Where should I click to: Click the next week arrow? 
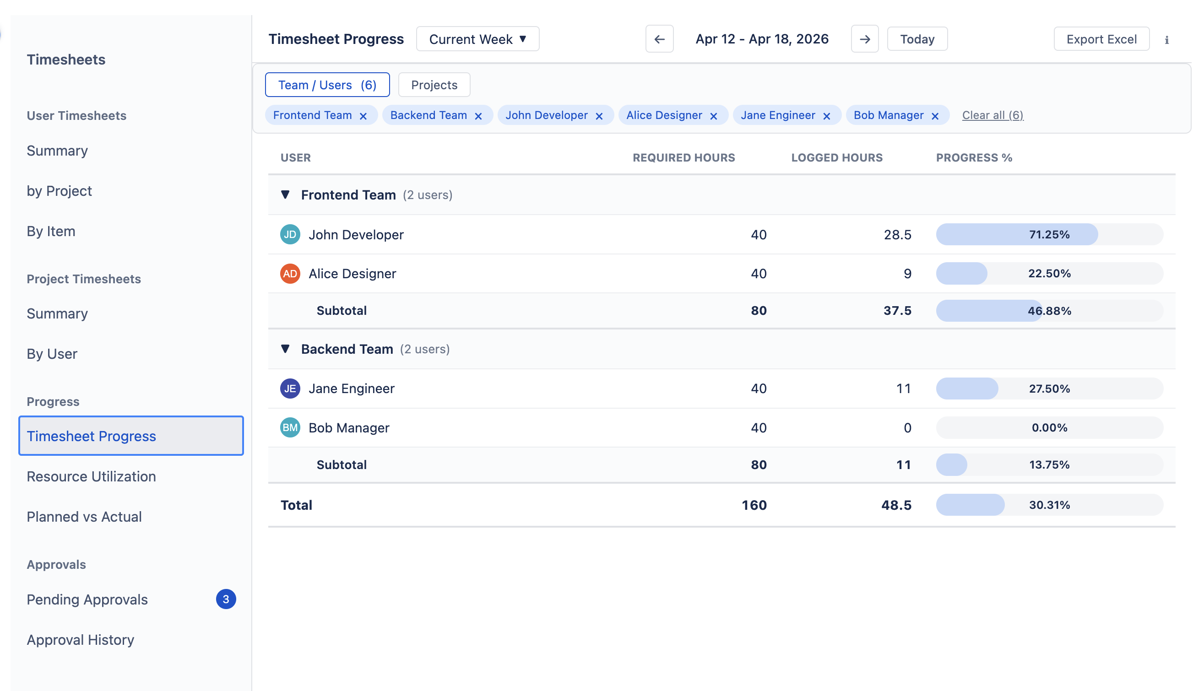[x=864, y=39]
